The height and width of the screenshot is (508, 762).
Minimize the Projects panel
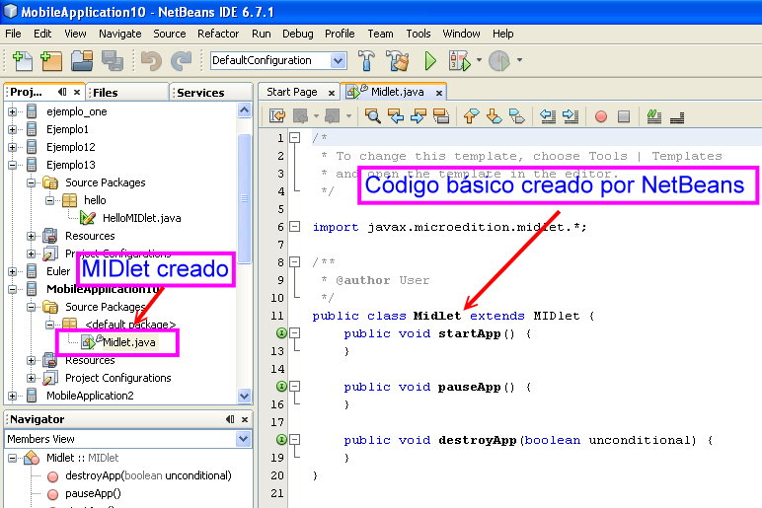coord(62,92)
